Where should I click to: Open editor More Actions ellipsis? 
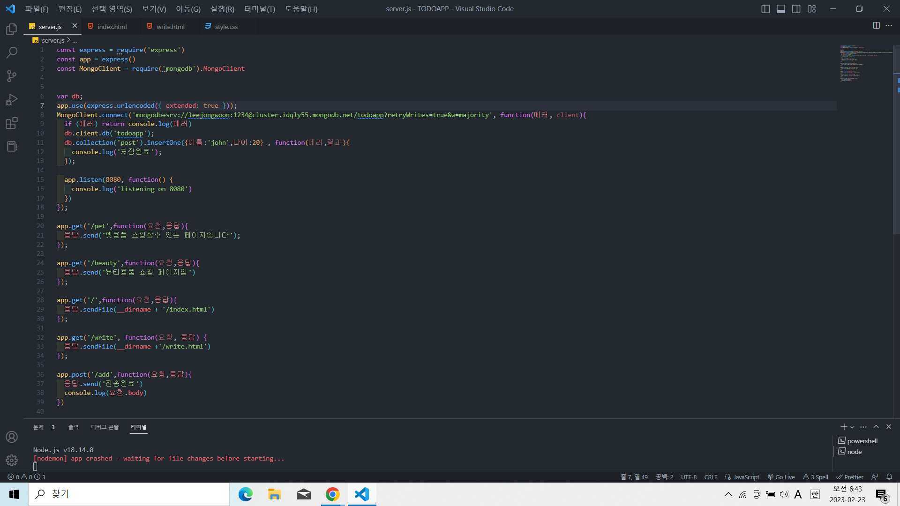[x=889, y=25]
